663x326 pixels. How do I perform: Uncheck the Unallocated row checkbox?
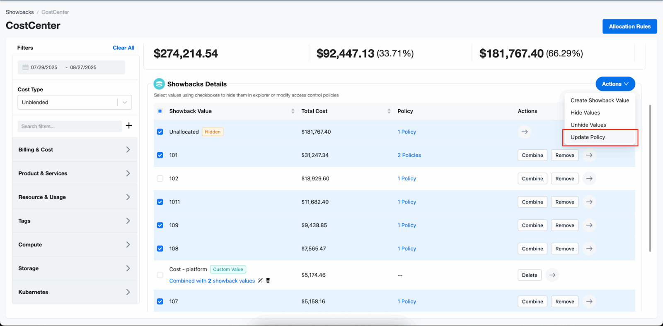pyautogui.click(x=160, y=132)
